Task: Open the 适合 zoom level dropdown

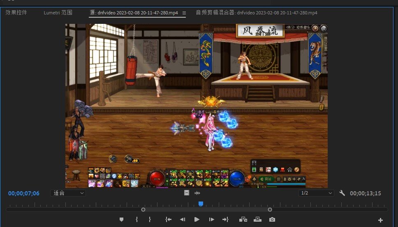Action: [x=68, y=193]
